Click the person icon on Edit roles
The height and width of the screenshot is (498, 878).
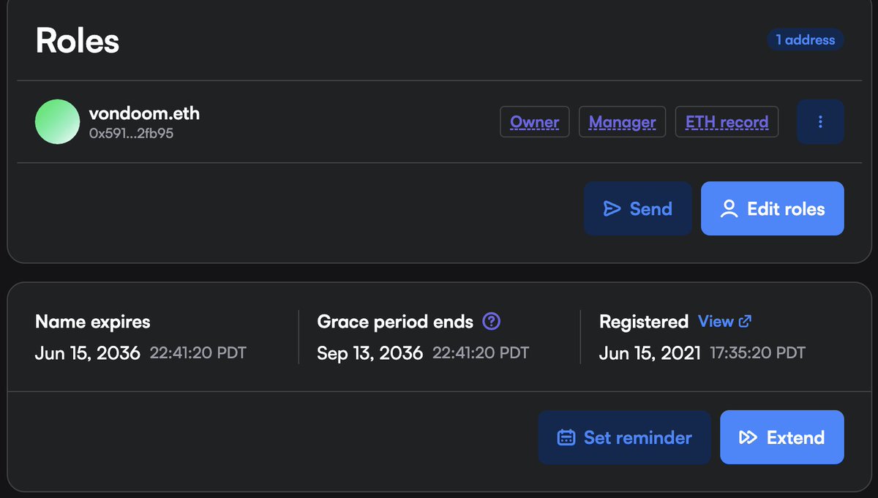tap(729, 209)
